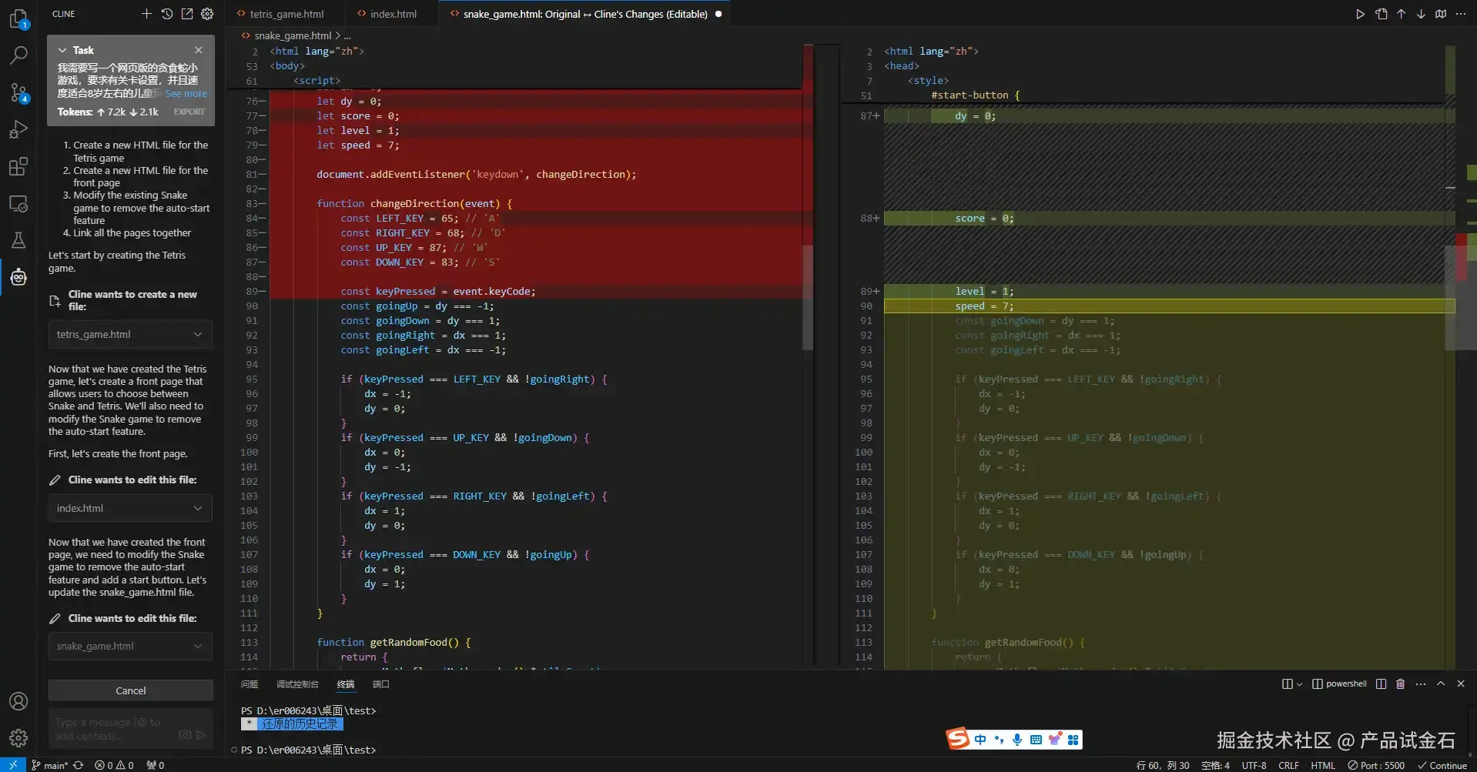Open errors and warnings count
The height and width of the screenshot is (772, 1477).
pos(114,765)
